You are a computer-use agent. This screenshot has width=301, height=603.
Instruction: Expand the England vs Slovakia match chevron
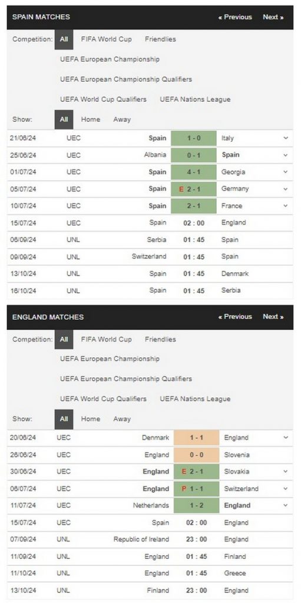click(286, 472)
